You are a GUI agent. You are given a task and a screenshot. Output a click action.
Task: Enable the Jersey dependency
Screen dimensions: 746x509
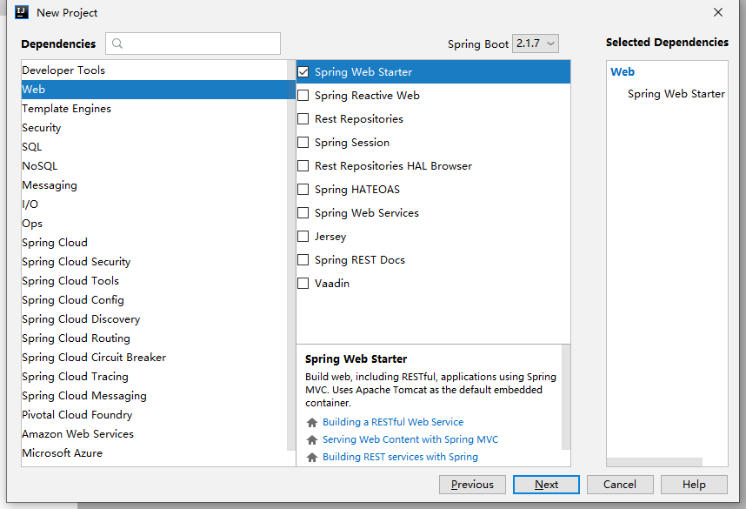tap(303, 236)
